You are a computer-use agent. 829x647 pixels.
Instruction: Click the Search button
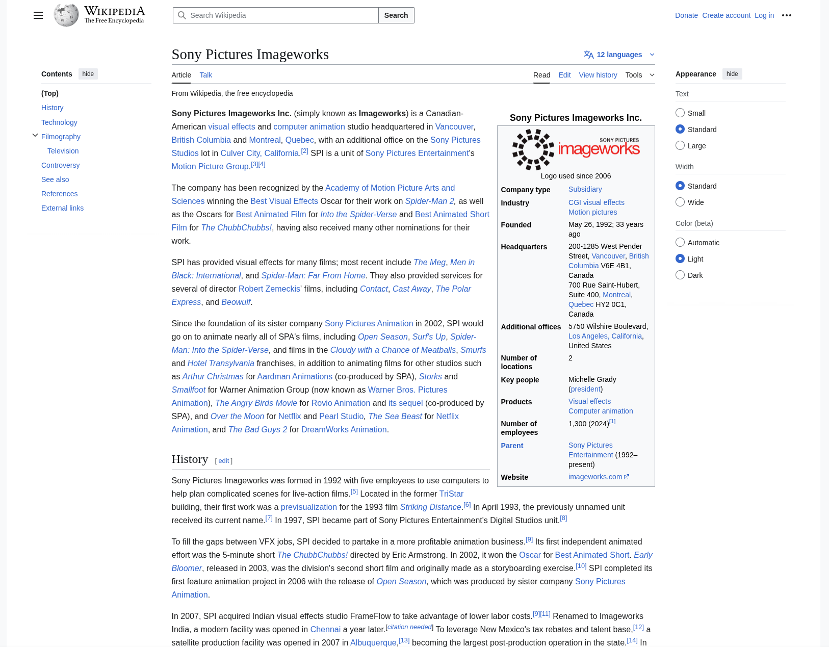[396, 15]
